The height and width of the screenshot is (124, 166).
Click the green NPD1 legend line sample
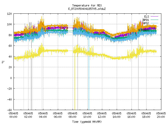(154, 20)
